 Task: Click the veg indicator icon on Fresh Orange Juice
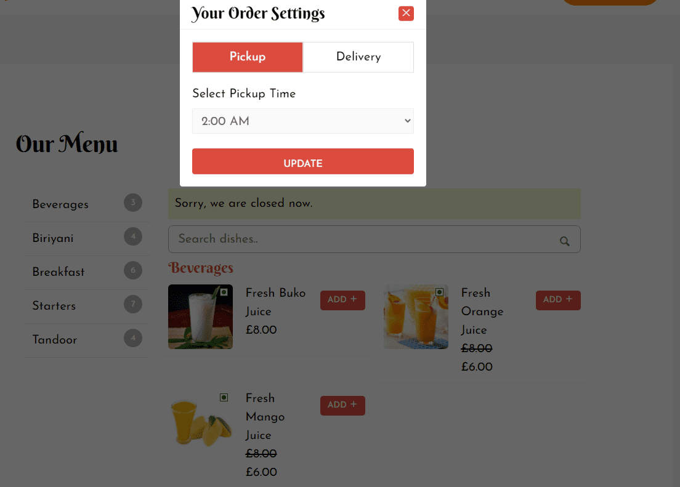439,293
